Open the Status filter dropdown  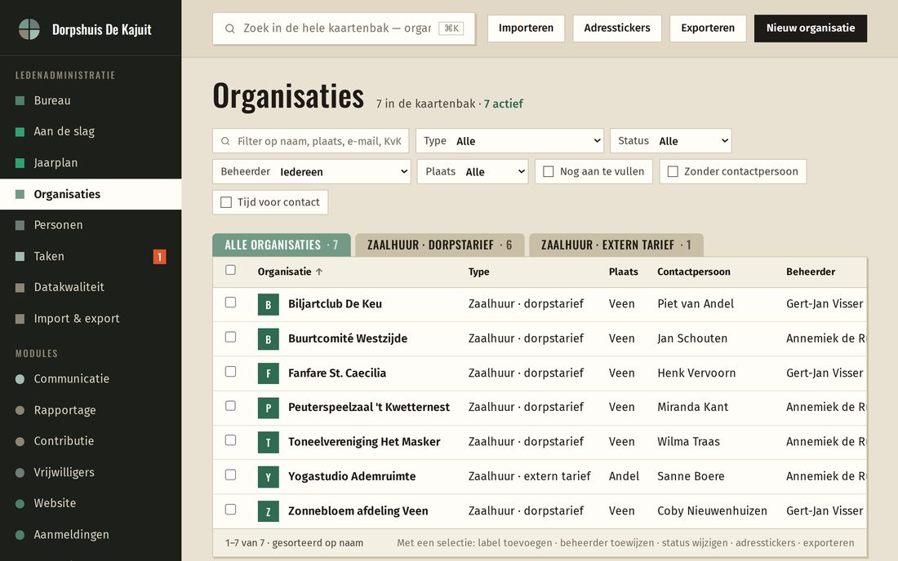(x=670, y=141)
